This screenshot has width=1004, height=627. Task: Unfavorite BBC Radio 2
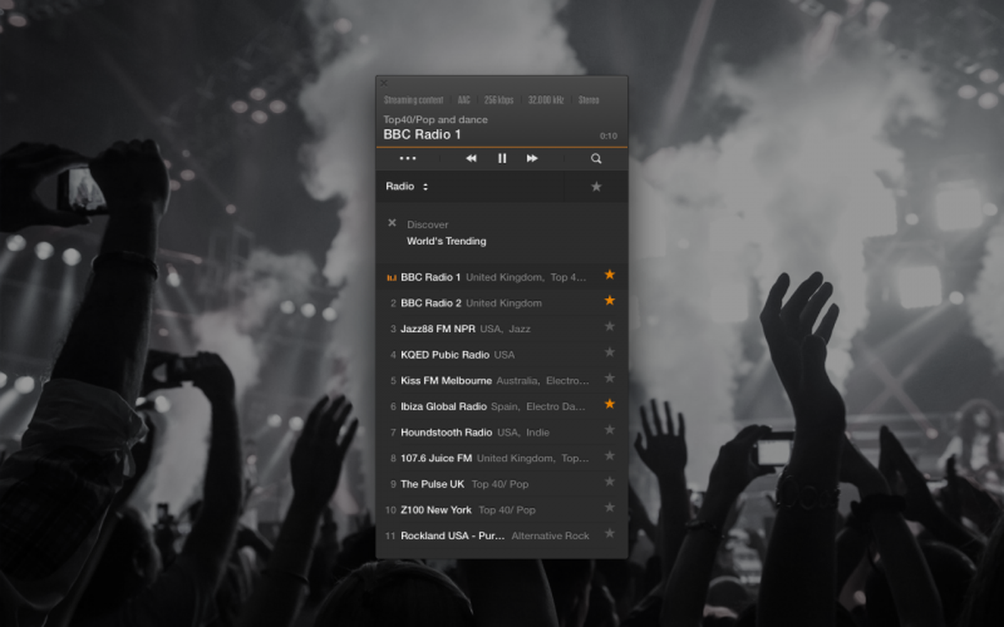[x=610, y=301]
